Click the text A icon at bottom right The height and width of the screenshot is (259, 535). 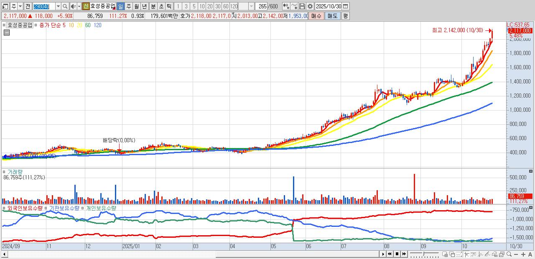point(530,254)
